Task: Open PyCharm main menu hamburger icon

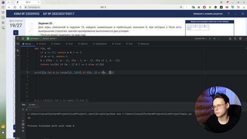Action: pos(23,39)
